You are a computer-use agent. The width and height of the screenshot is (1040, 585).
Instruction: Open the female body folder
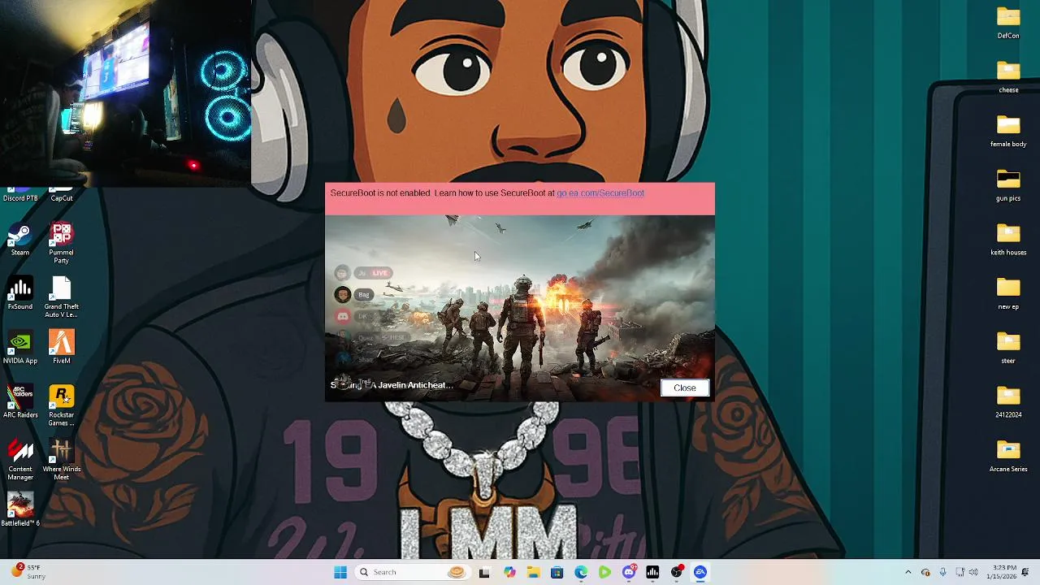click(1008, 132)
